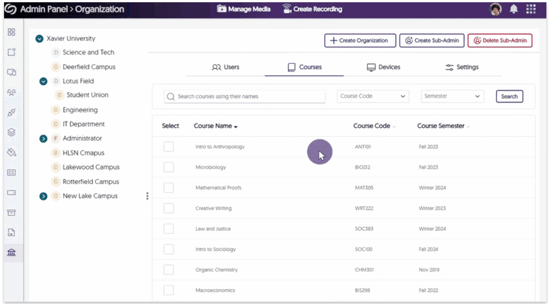Open the Devices tab
550x304 pixels.
[384, 67]
